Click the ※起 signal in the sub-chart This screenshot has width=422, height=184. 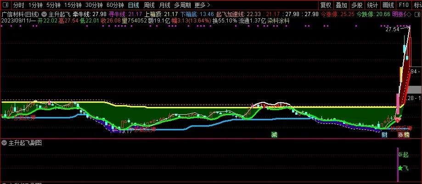pyautogui.click(x=403, y=155)
